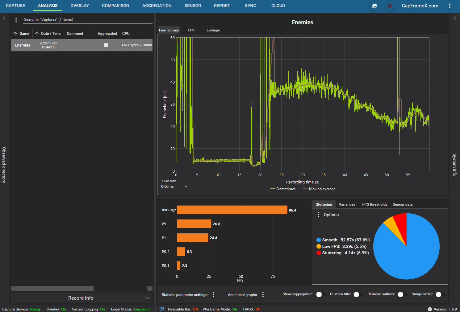Switch to the Variances tab

click(347, 204)
